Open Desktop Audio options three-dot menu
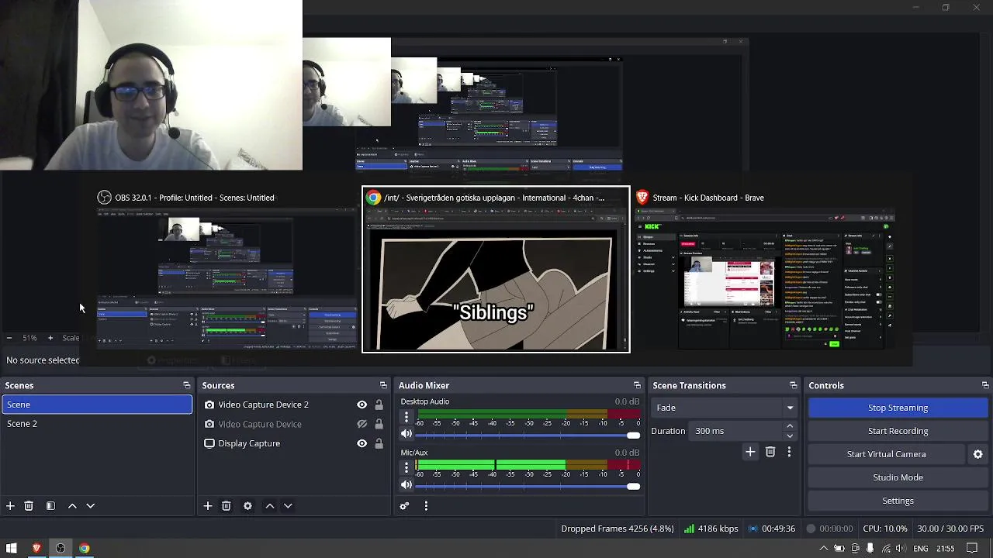Image resolution: width=993 pixels, height=558 pixels. [x=407, y=417]
